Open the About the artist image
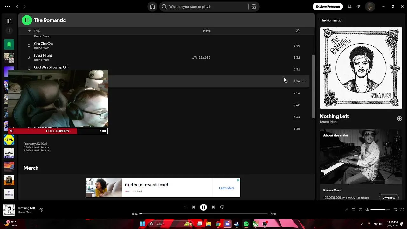The width and height of the screenshot is (407, 229). click(x=361, y=157)
